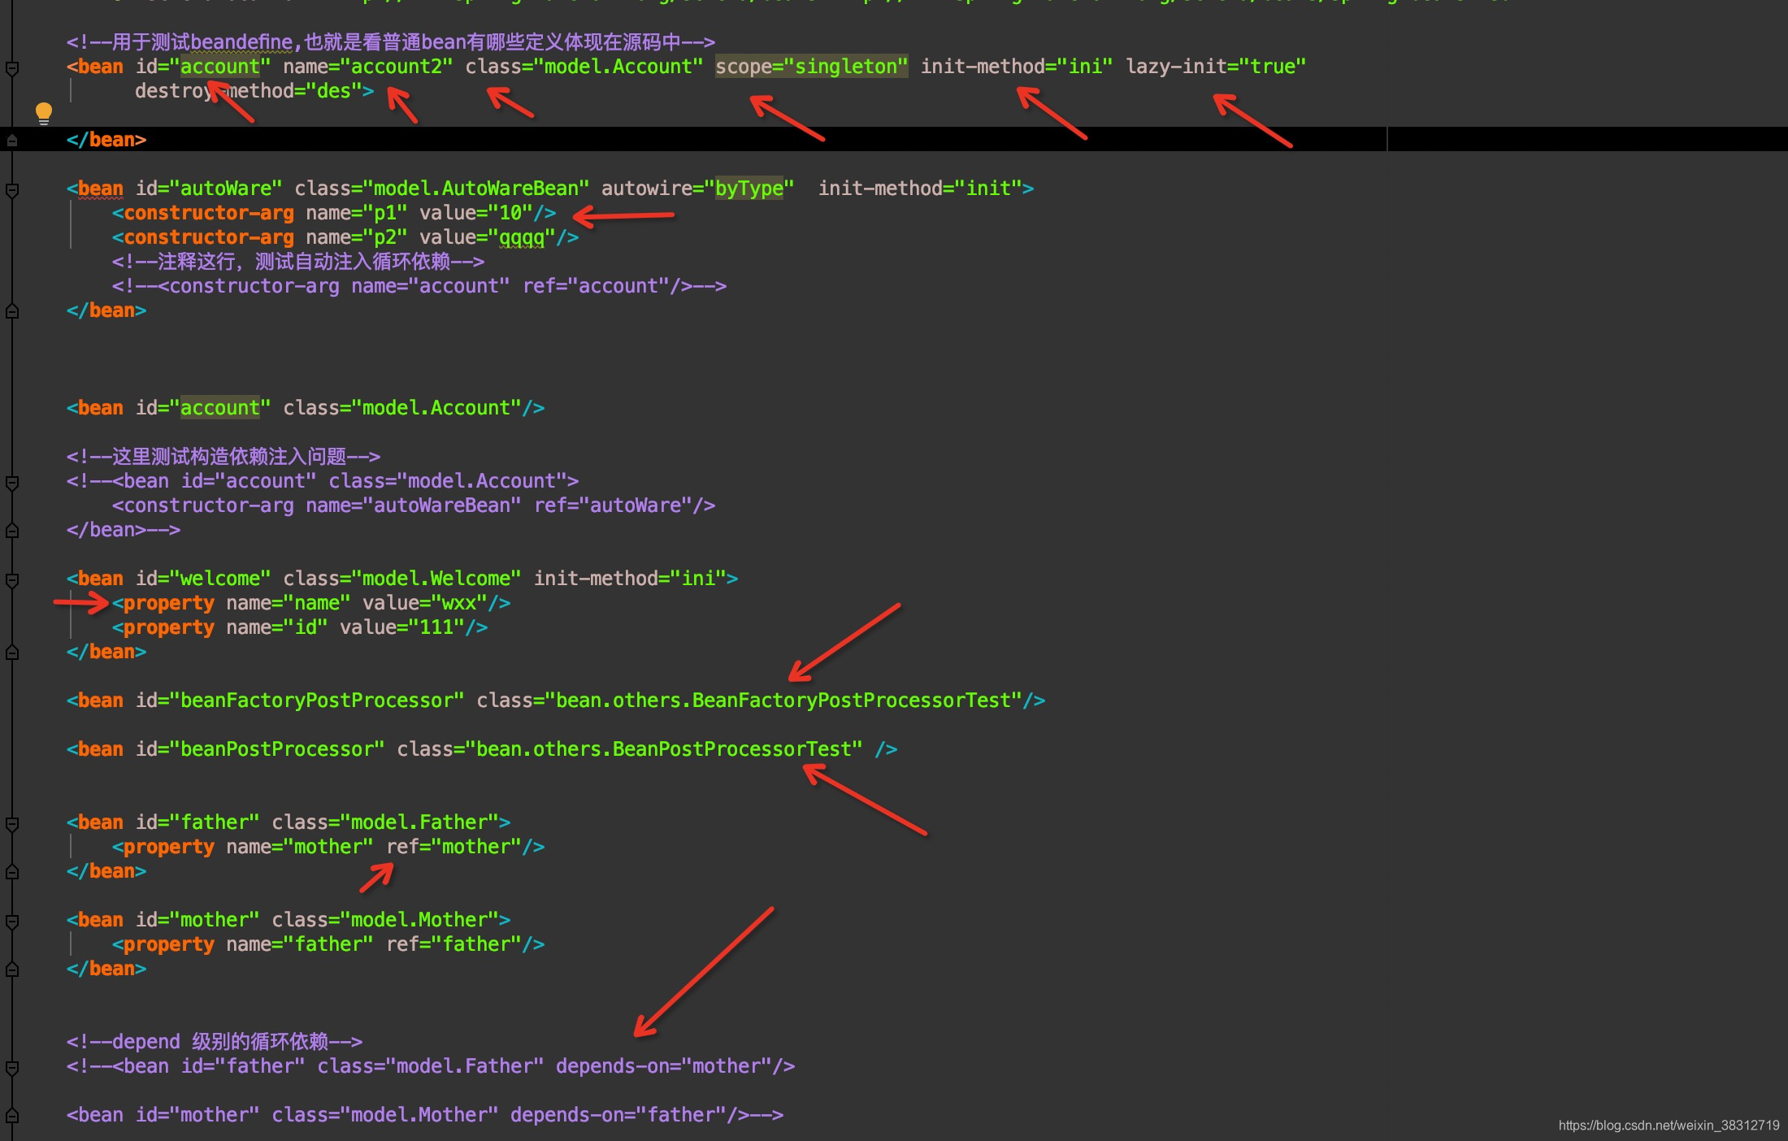
Task: Click destroy-method="des" attribute
Action: [248, 91]
